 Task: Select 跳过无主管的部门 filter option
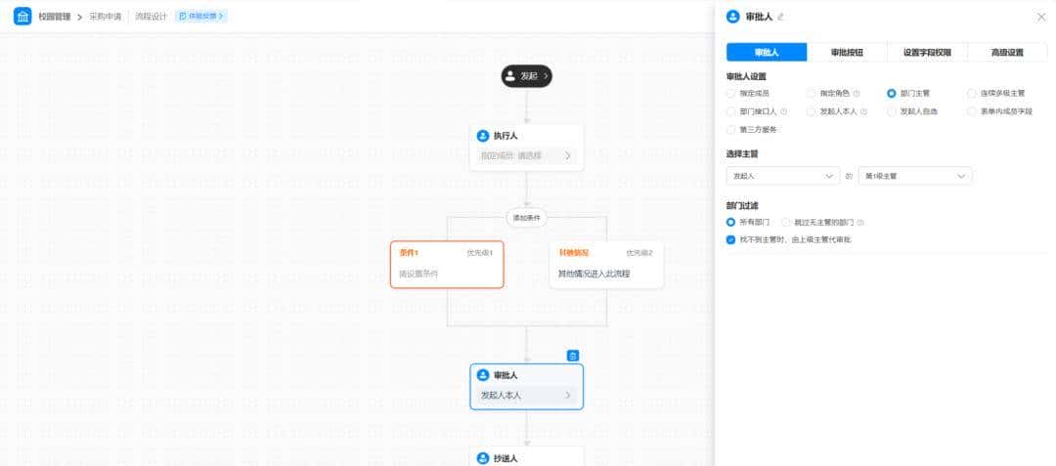785,222
